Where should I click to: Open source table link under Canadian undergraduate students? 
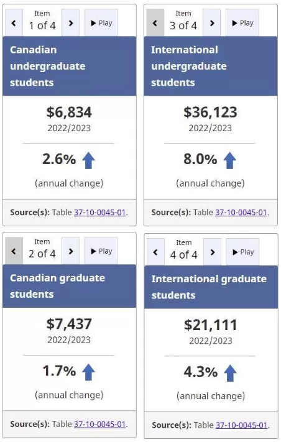99,212
